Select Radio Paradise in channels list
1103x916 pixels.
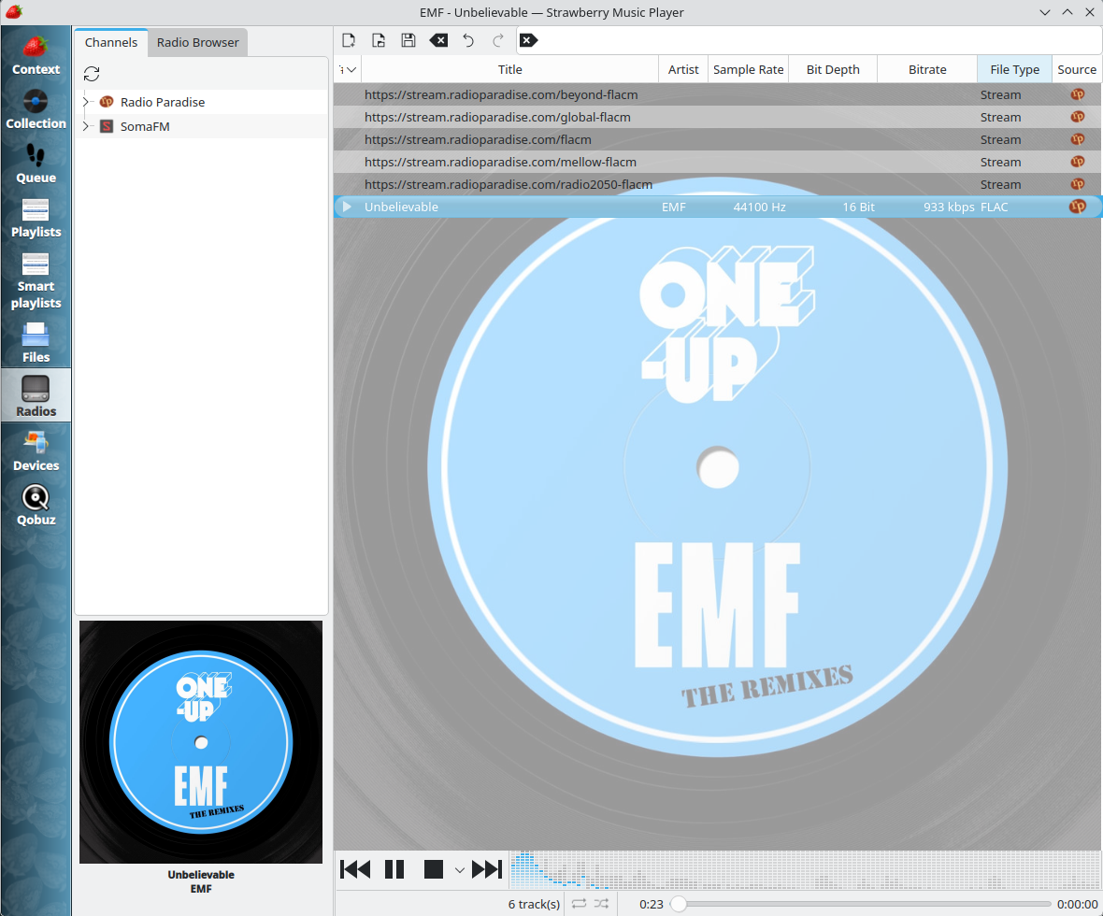pos(163,102)
